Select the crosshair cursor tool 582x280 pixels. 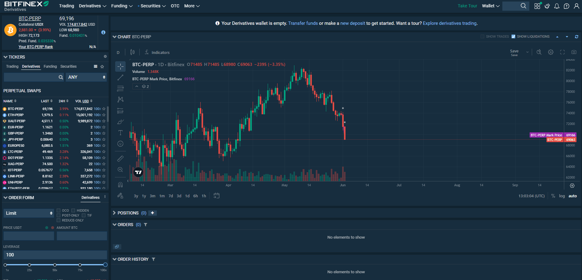pyautogui.click(x=120, y=66)
